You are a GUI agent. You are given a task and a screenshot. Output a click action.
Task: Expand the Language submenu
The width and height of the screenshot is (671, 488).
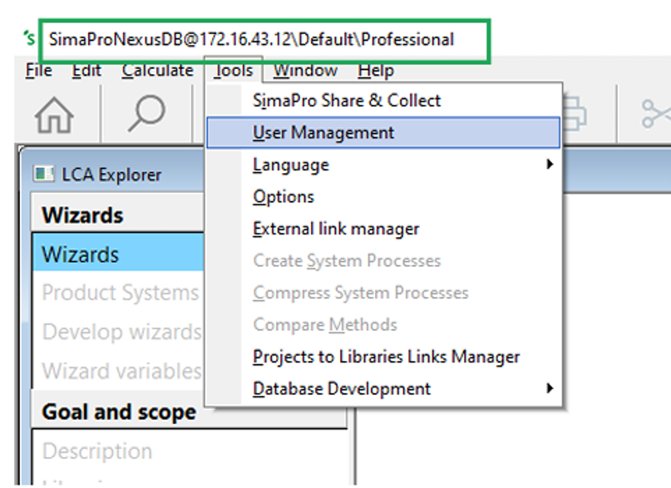pos(383,165)
